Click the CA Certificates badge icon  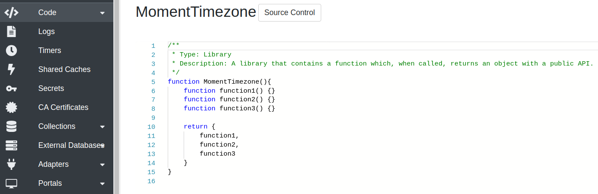coord(11,107)
